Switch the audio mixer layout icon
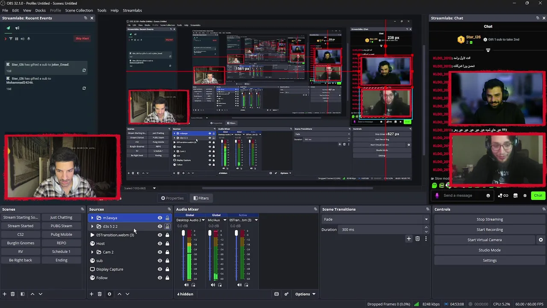 (276, 294)
